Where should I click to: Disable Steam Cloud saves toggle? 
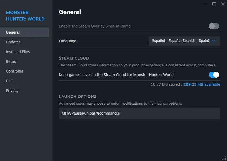point(214,75)
